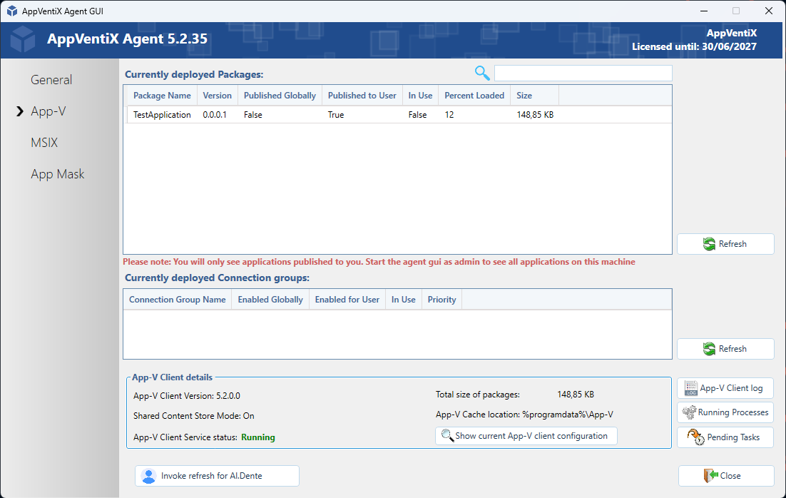Viewport: 786px width, 498px height.
Task: Click the App-V Cache location text
Action: point(524,415)
